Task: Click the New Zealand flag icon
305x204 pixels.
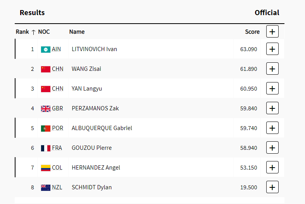Action: point(46,188)
